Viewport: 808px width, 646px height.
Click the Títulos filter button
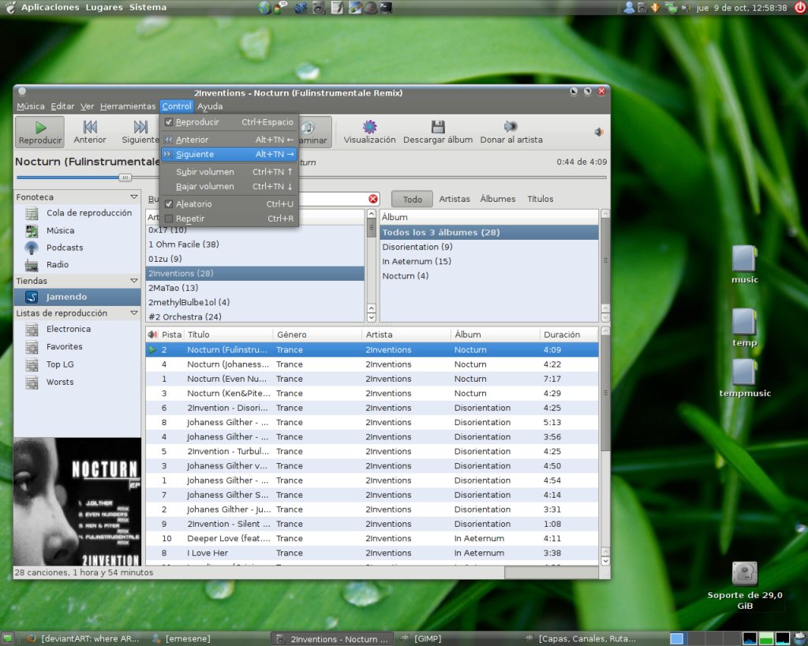pyautogui.click(x=540, y=199)
